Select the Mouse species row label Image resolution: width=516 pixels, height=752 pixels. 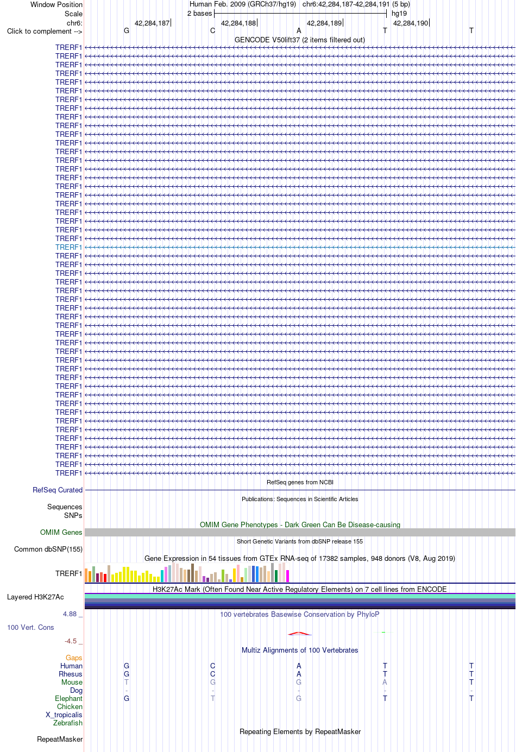tap(72, 682)
